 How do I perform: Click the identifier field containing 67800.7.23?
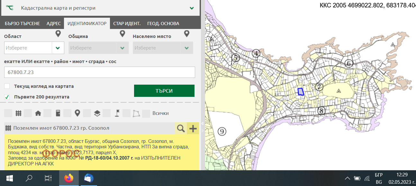[x=99, y=72]
